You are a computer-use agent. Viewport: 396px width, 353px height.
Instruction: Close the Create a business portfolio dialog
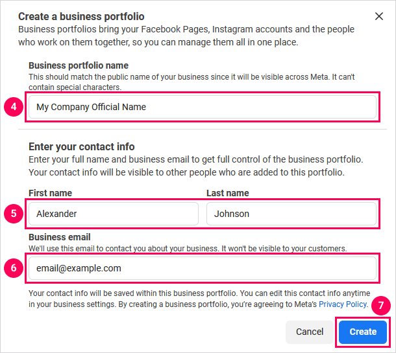pos(379,16)
